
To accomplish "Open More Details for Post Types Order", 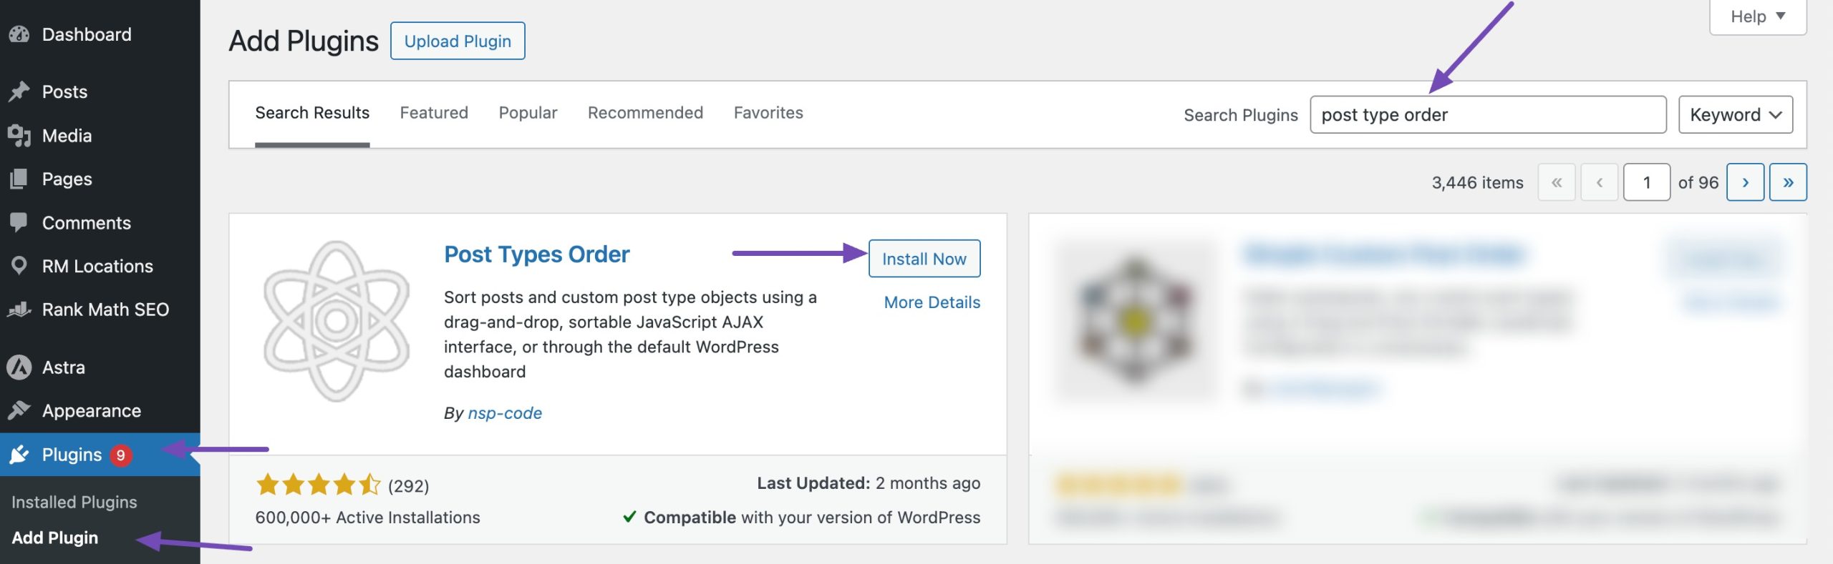I will (x=932, y=302).
